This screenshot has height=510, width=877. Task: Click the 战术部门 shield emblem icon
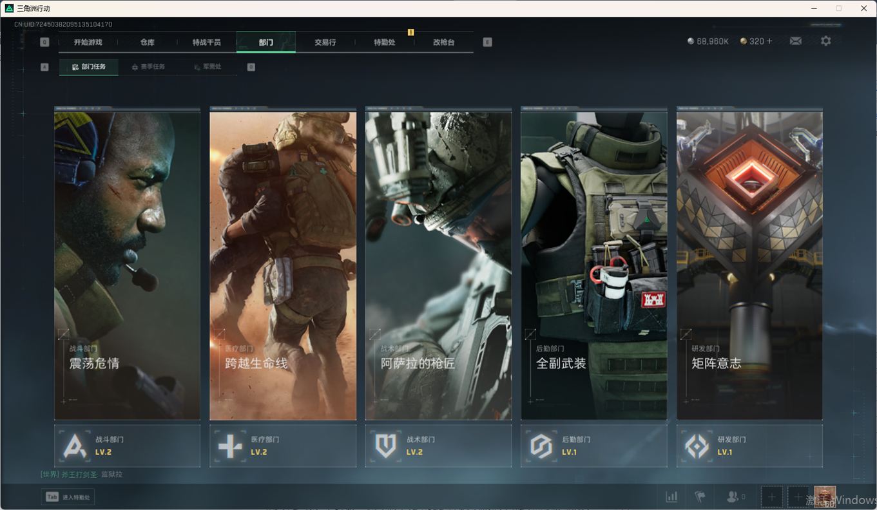point(385,446)
